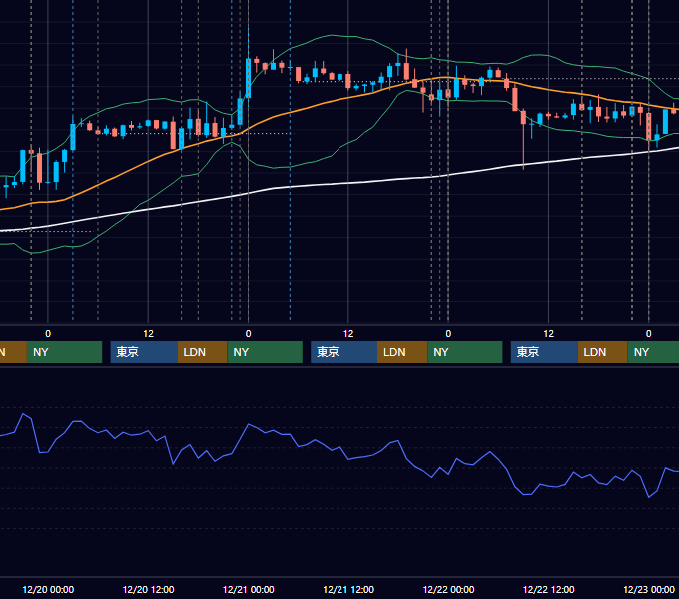Click the LDN block just before 12/22 00:00
679x599 pixels.
click(402, 352)
